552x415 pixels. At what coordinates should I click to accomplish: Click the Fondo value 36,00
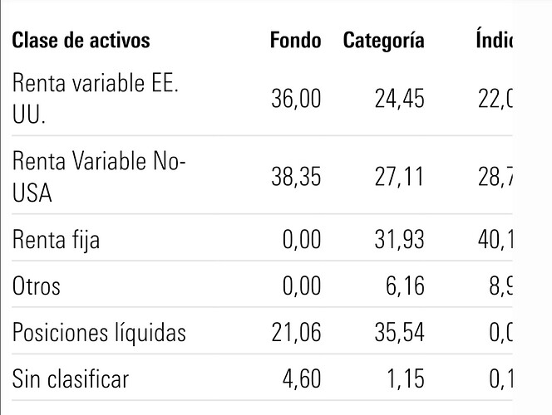coord(296,99)
